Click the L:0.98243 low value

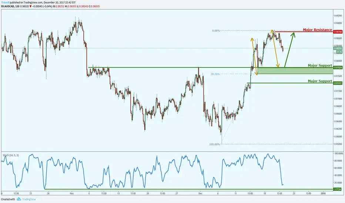click(82, 6)
